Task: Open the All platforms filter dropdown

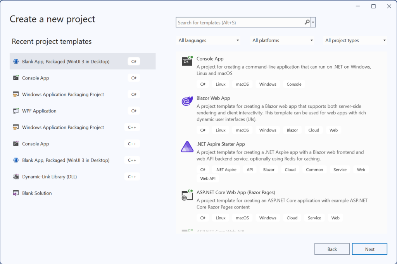Action: coord(282,40)
